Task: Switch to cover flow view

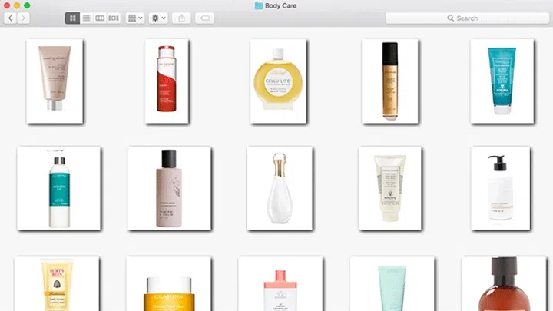Action: (114, 18)
